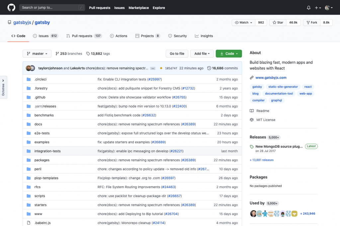
Task: View the 982 watchers count
Action: 261,23
